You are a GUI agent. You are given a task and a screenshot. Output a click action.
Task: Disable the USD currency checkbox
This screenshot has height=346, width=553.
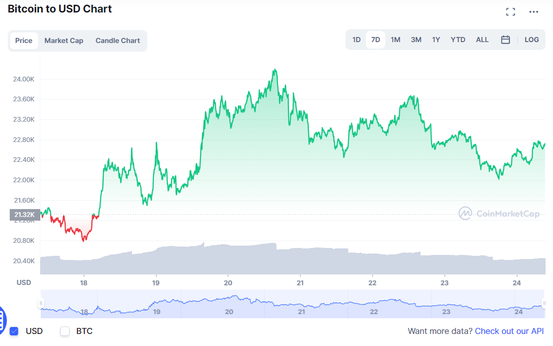tap(13, 331)
